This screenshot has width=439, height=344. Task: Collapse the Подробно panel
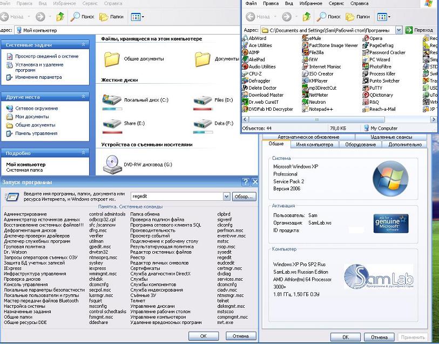[84, 153]
